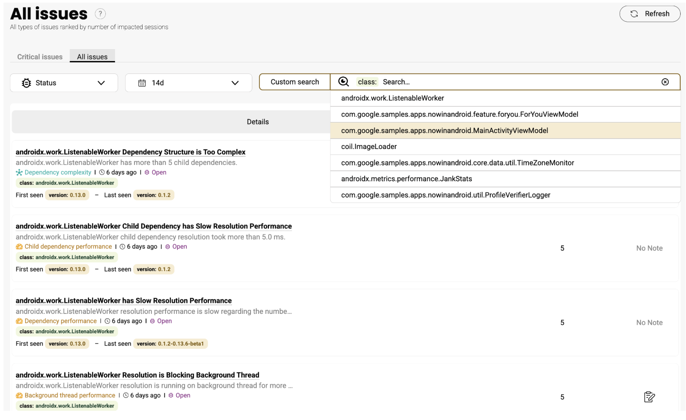This screenshot has height=420, width=686.
Task: Click the class: prefix chip in search
Action: pyautogui.click(x=367, y=82)
